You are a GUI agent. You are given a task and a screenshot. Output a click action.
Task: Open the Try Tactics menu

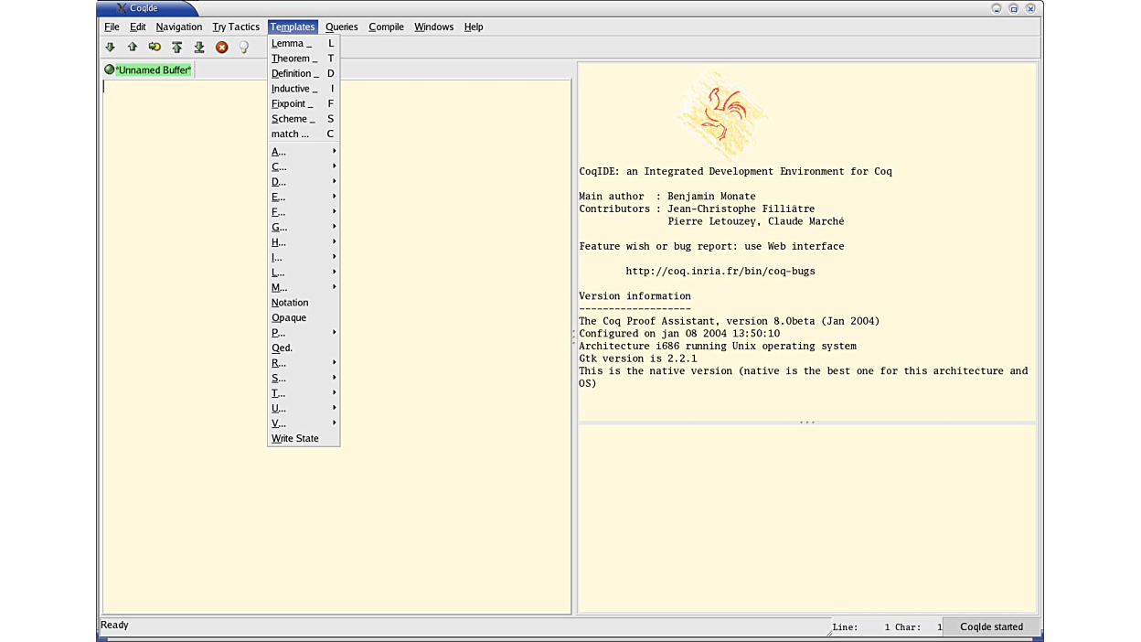pyautogui.click(x=236, y=27)
